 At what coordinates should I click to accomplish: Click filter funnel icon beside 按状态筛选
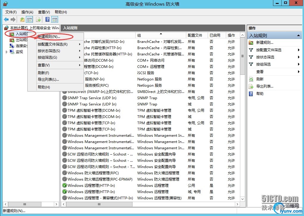click(x=251, y=57)
